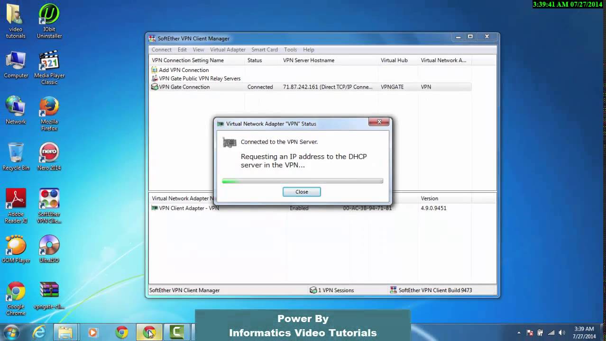Open the Connect menu
The height and width of the screenshot is (341, 606).
click(x=161, y=50)
